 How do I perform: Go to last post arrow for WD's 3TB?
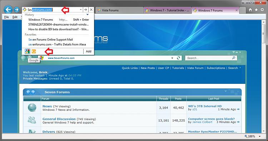(238, 109)
